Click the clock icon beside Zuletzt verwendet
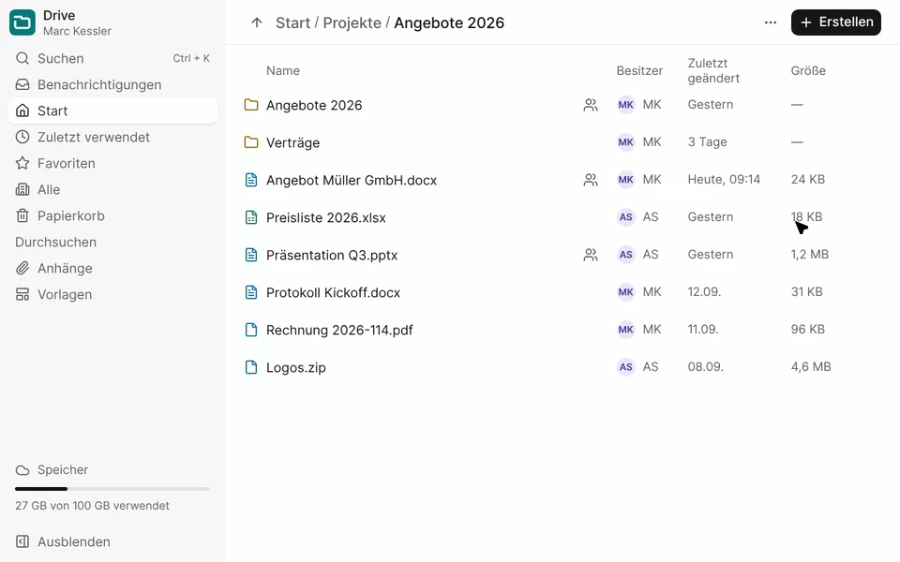The image size is (900, 562). click(x=22, y=137)
